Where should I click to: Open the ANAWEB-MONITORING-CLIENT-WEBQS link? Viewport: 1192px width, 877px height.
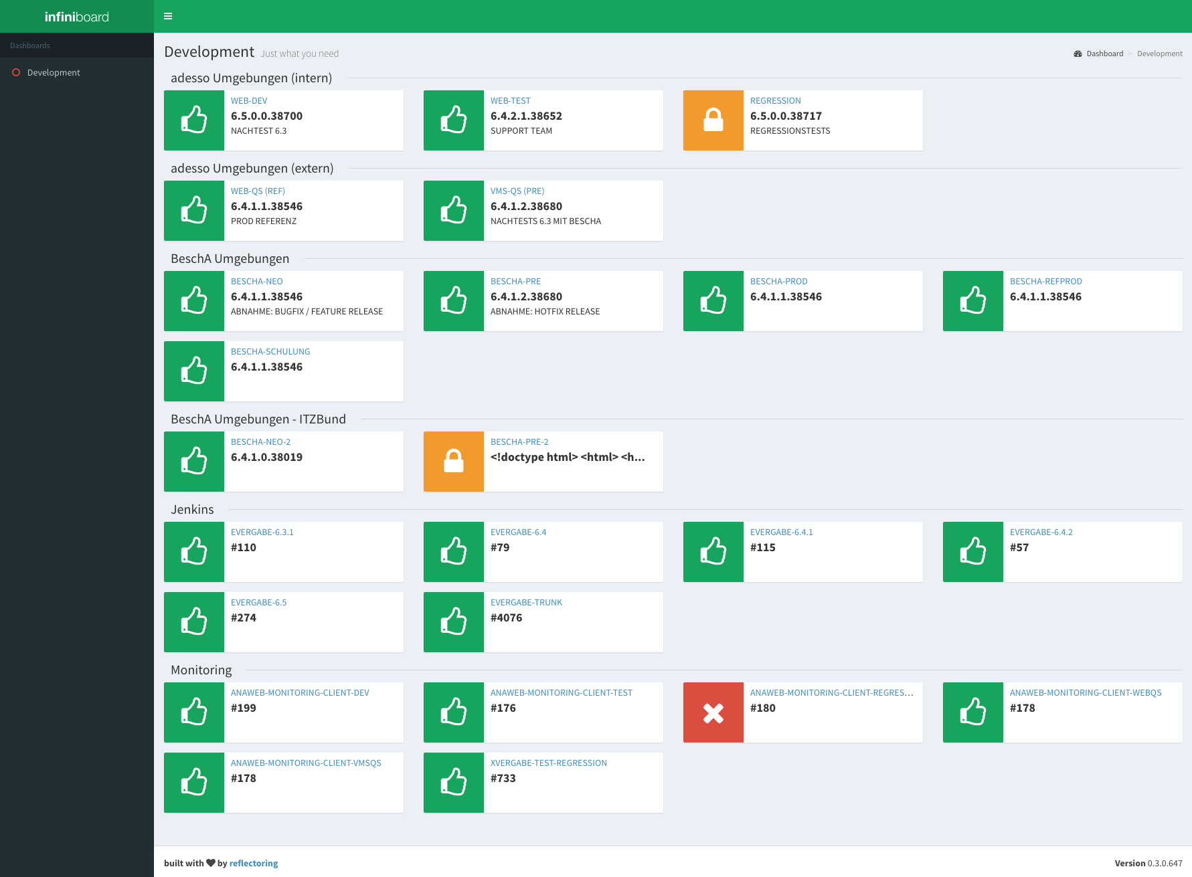pyautogui.click(x=1086, y=693)
